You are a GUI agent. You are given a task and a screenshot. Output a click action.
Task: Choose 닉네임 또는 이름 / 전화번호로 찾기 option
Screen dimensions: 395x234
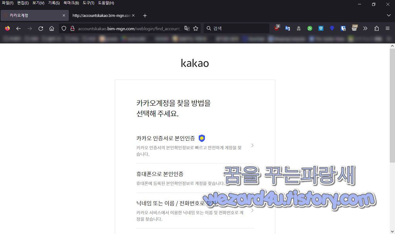[x=195, y=211]
